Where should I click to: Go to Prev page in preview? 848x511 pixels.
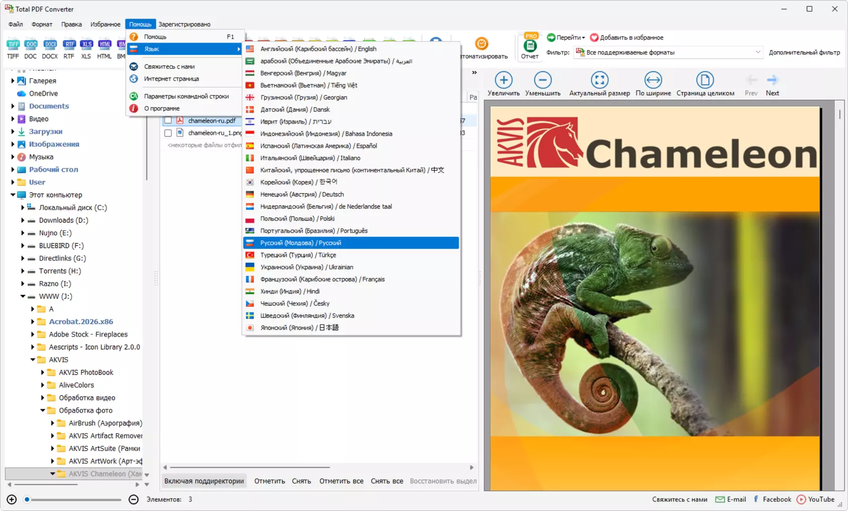(751, 85)
